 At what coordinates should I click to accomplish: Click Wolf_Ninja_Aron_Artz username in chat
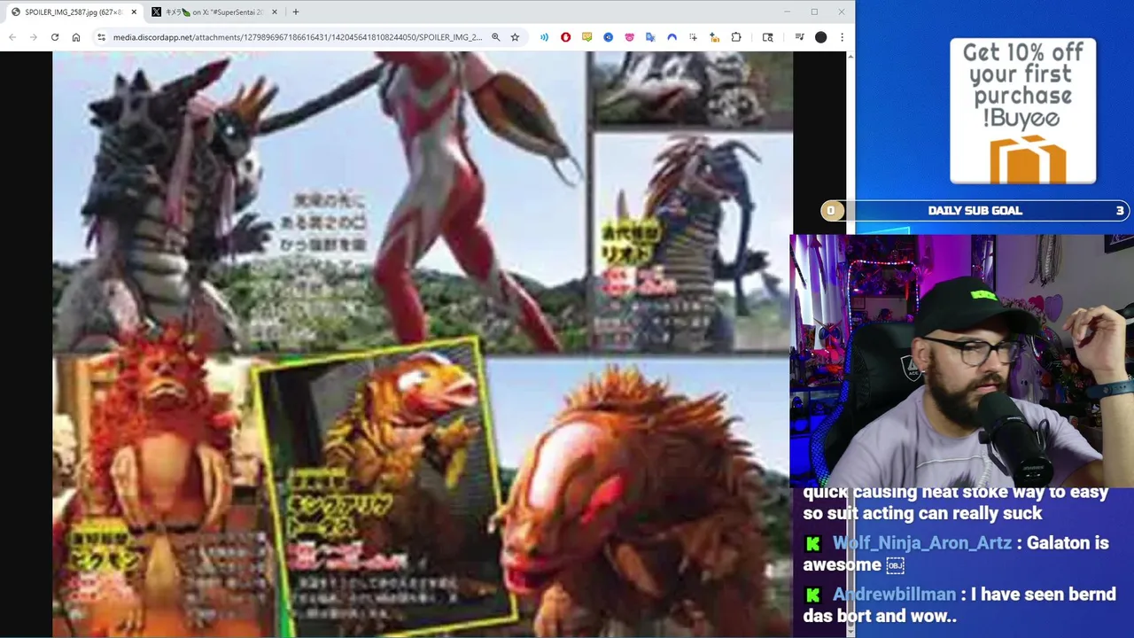[x=921, y=543]
